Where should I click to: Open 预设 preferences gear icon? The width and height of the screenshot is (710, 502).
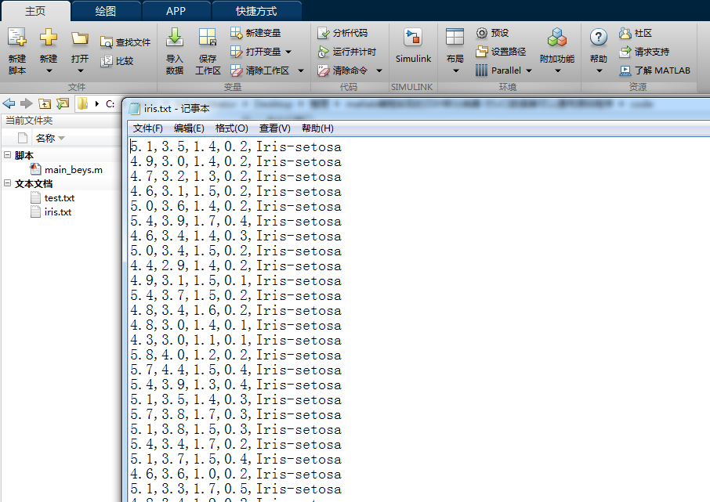coord(482,33)
